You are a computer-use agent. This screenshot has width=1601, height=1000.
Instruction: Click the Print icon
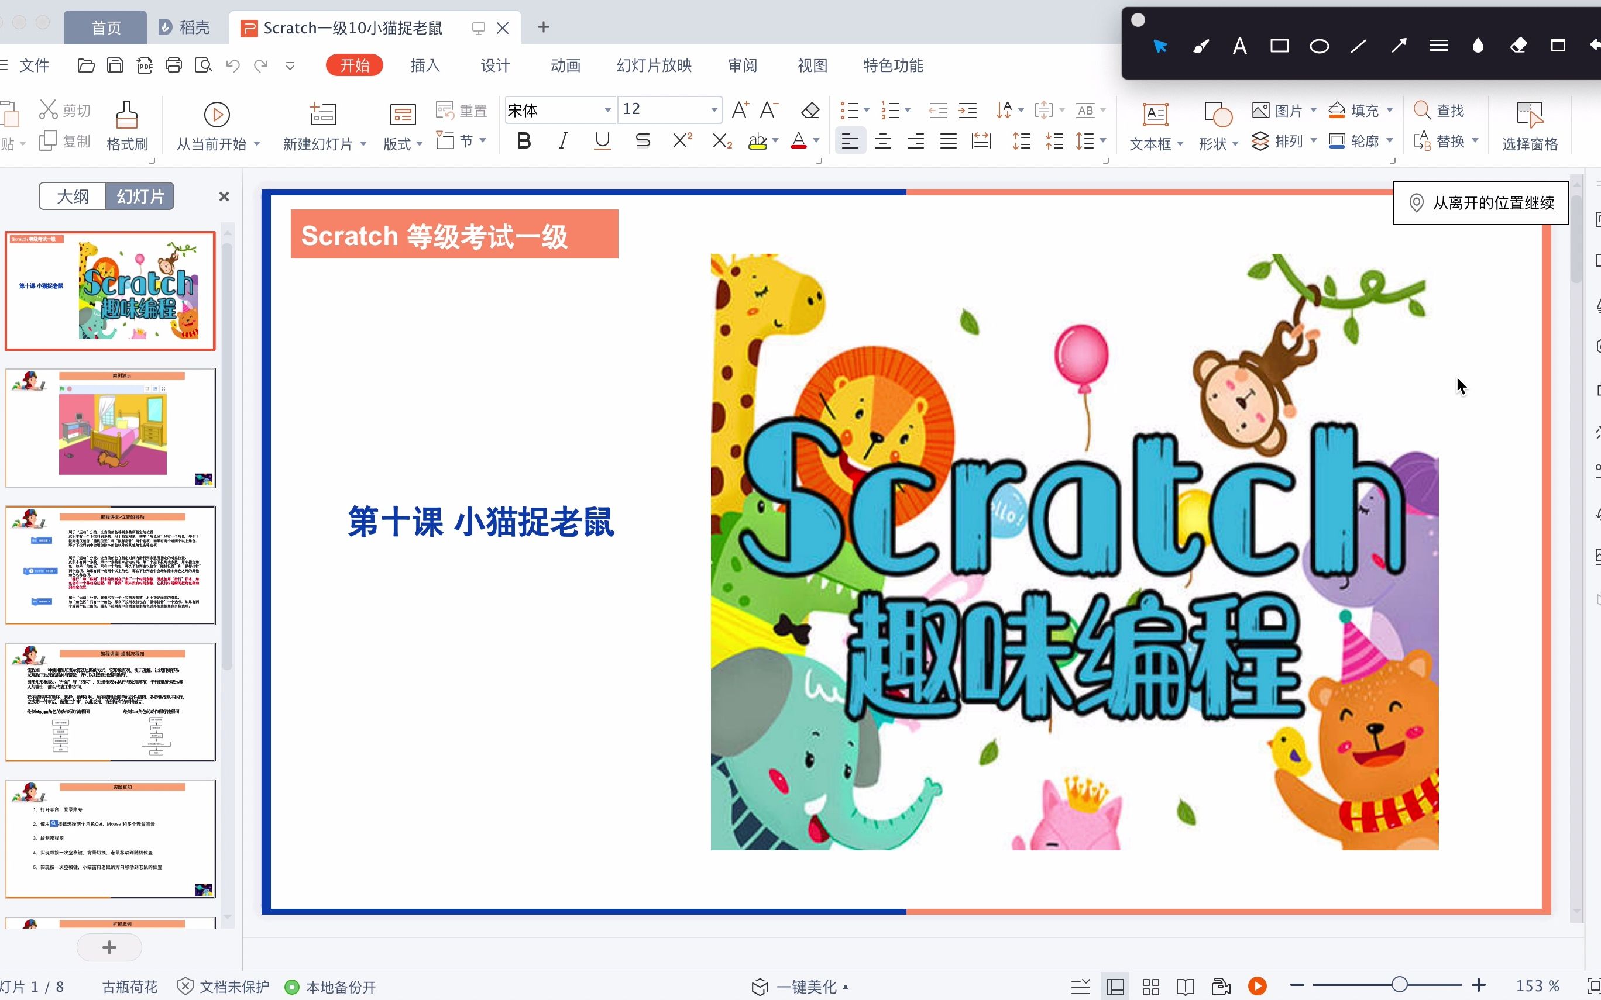pos(173,65)
